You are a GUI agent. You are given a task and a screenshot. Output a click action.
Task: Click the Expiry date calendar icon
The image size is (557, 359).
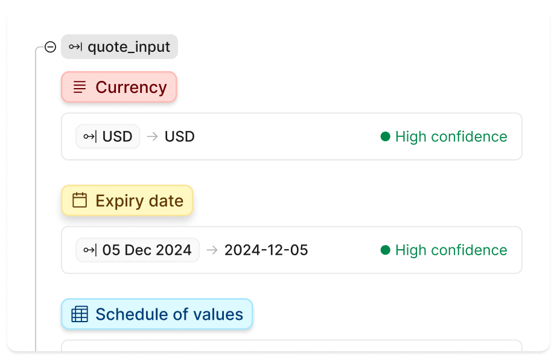pos(80,201)
